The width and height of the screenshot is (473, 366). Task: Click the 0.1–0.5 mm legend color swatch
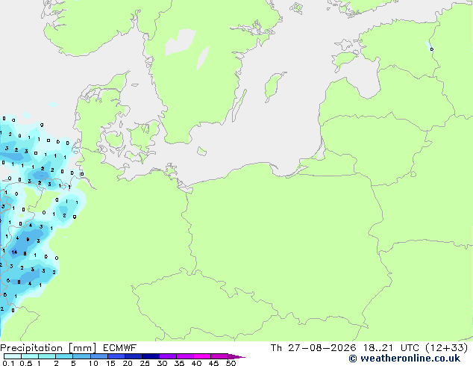[x=13, y=356]
